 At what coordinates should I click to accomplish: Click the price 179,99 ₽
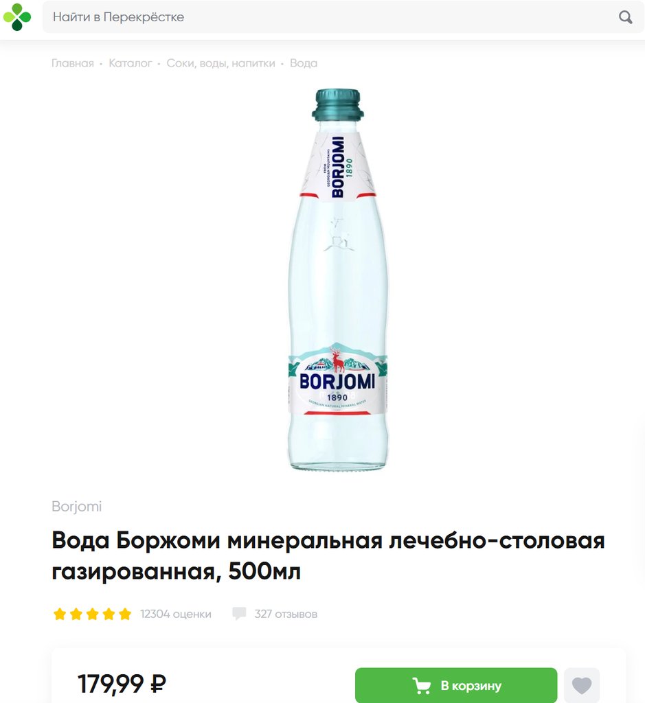pyautogui.click(x=122, y=684)
